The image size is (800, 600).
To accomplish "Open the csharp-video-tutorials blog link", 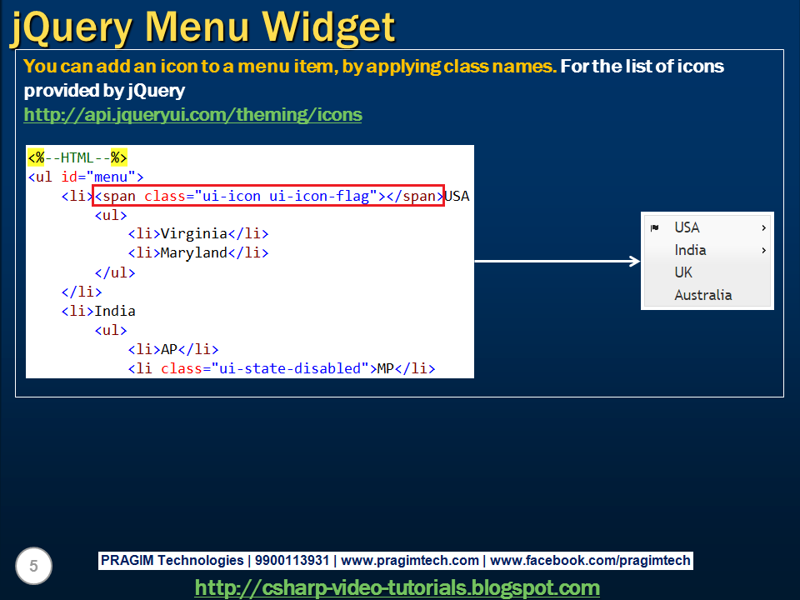I will pos(398,587).
